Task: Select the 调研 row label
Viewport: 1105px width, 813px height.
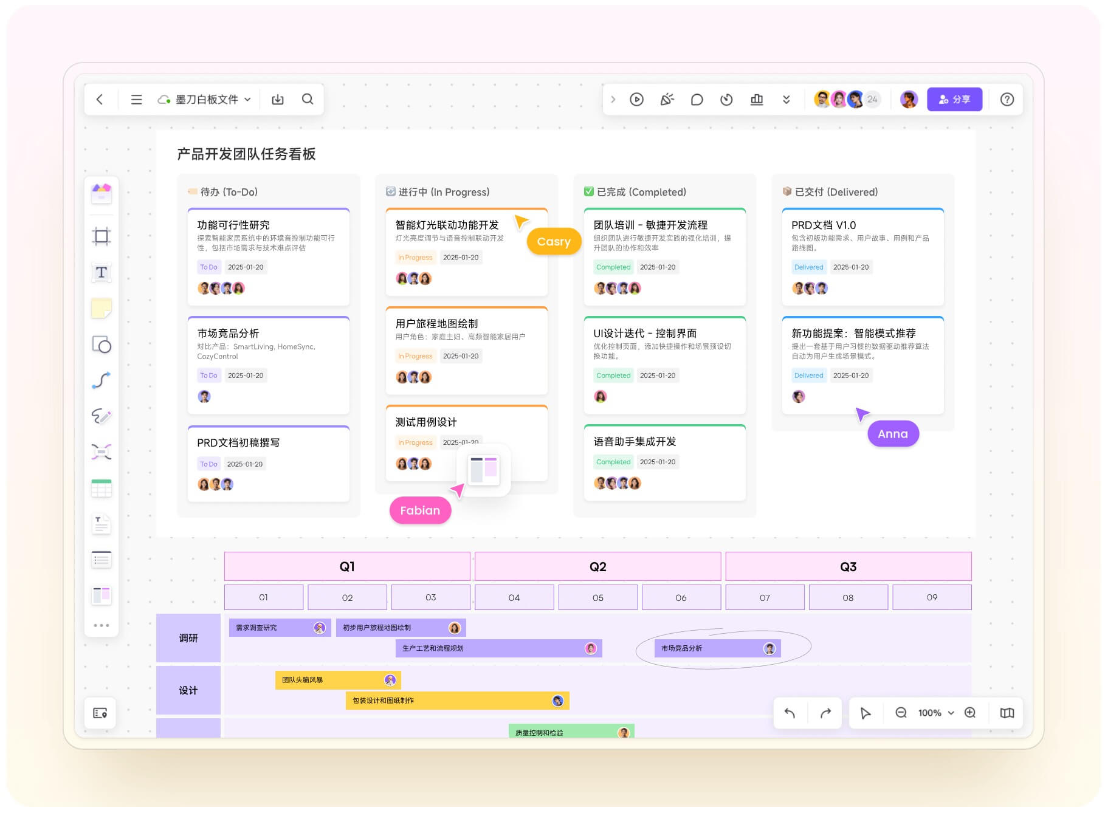Action: [188, 638]
